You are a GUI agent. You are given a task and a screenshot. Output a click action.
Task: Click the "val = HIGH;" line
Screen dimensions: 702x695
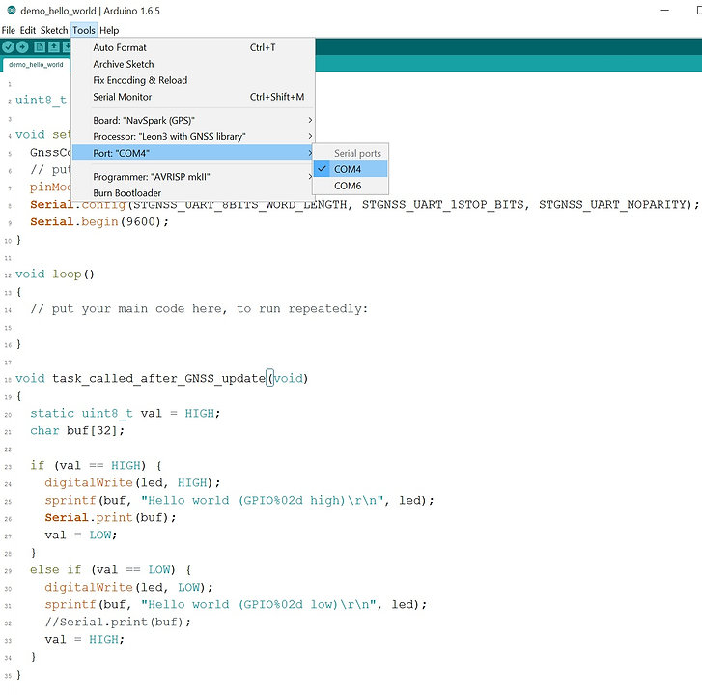coord(85,640)
